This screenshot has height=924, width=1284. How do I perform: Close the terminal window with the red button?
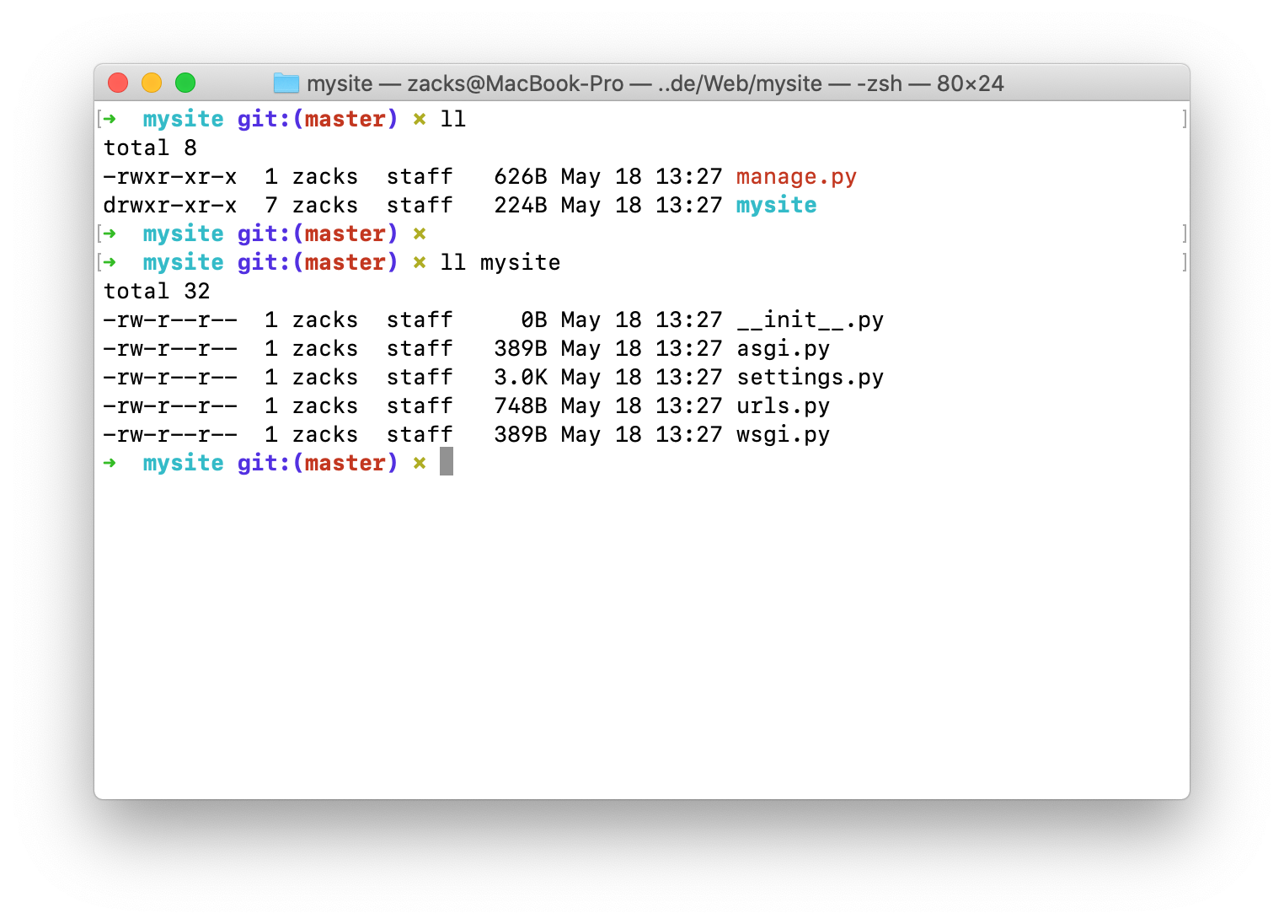point(118,83)
